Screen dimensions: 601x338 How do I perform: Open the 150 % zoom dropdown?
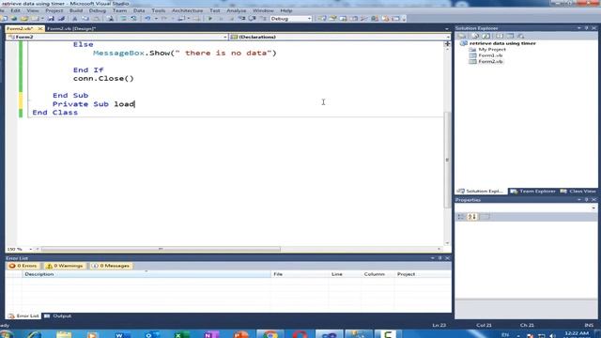(30, 249)
